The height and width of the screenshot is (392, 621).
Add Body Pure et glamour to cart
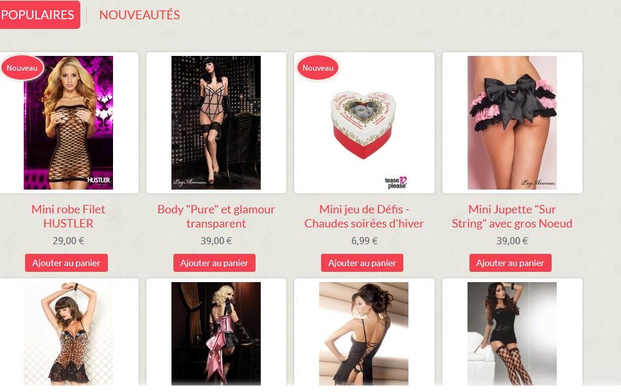point(214,263)
